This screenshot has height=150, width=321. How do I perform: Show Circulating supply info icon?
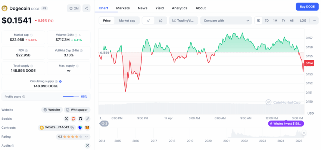coord(56,81)
